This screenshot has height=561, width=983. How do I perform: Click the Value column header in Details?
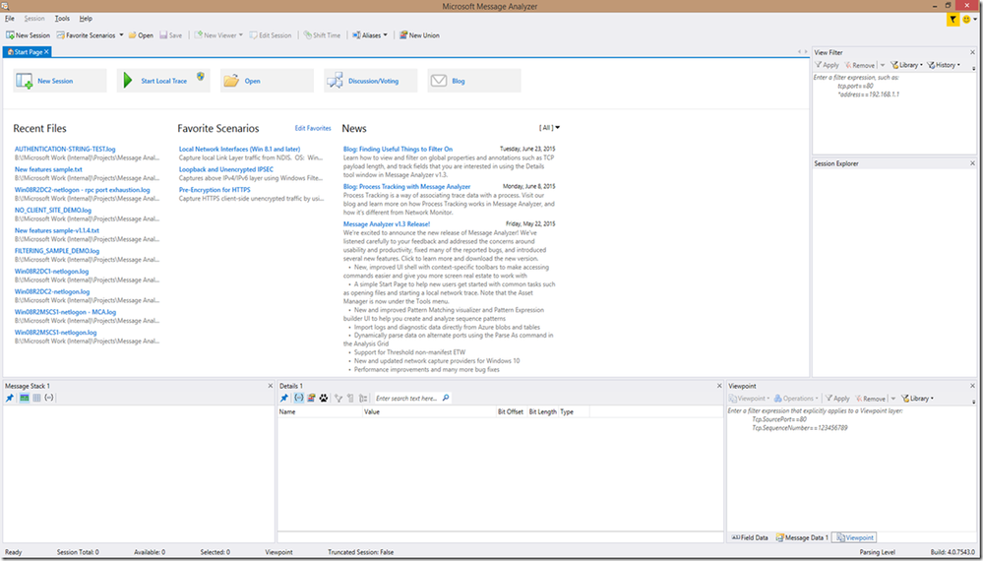tap(429, 412)
